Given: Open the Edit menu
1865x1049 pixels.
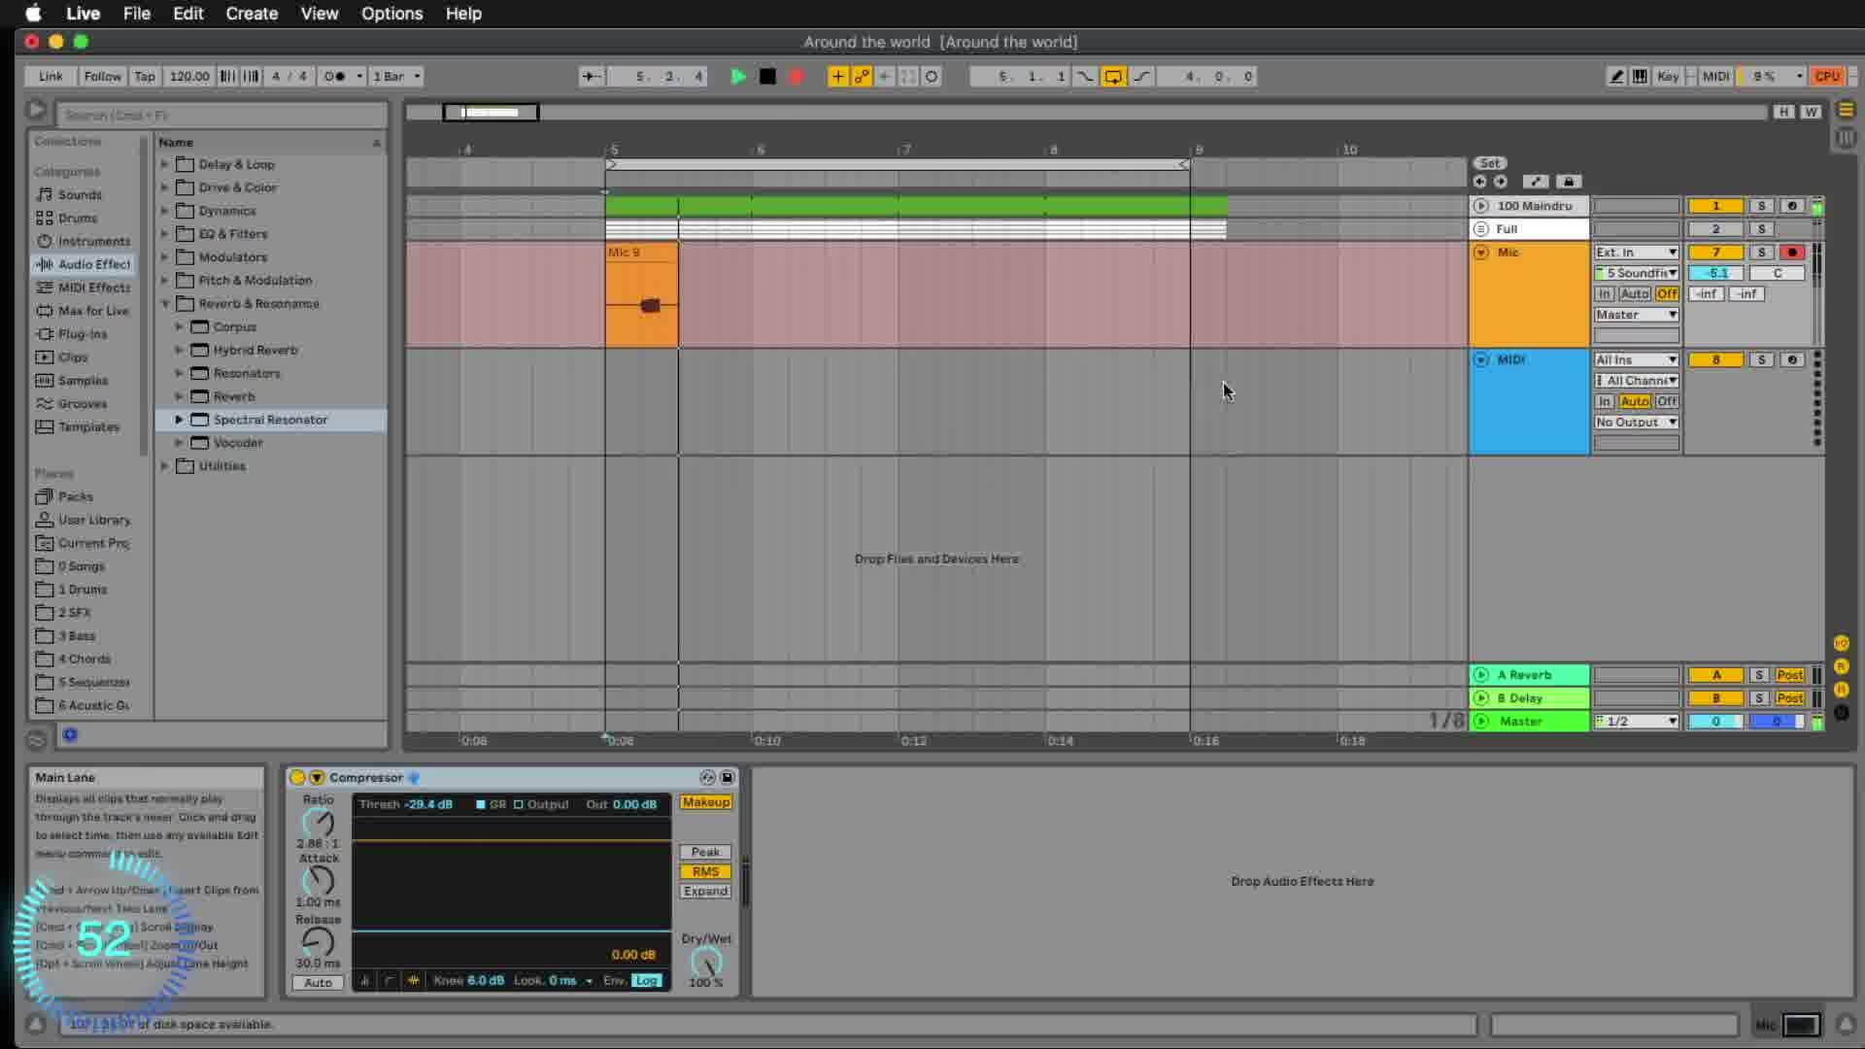Looking at the screenshot, I should coord(187,14).
